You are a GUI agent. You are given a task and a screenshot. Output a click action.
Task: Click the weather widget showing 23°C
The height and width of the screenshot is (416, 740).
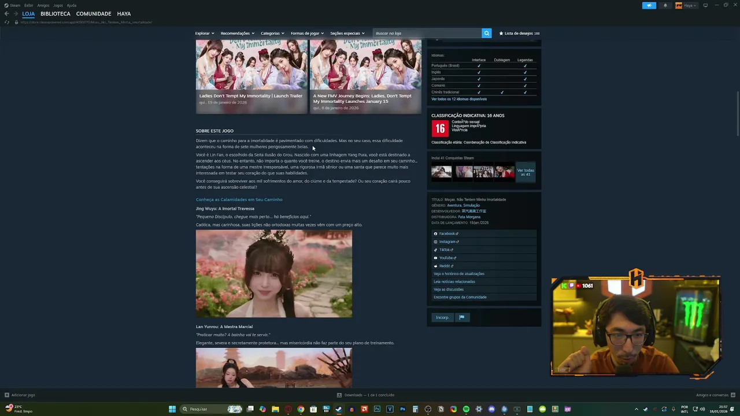click(x=18, y=409)
